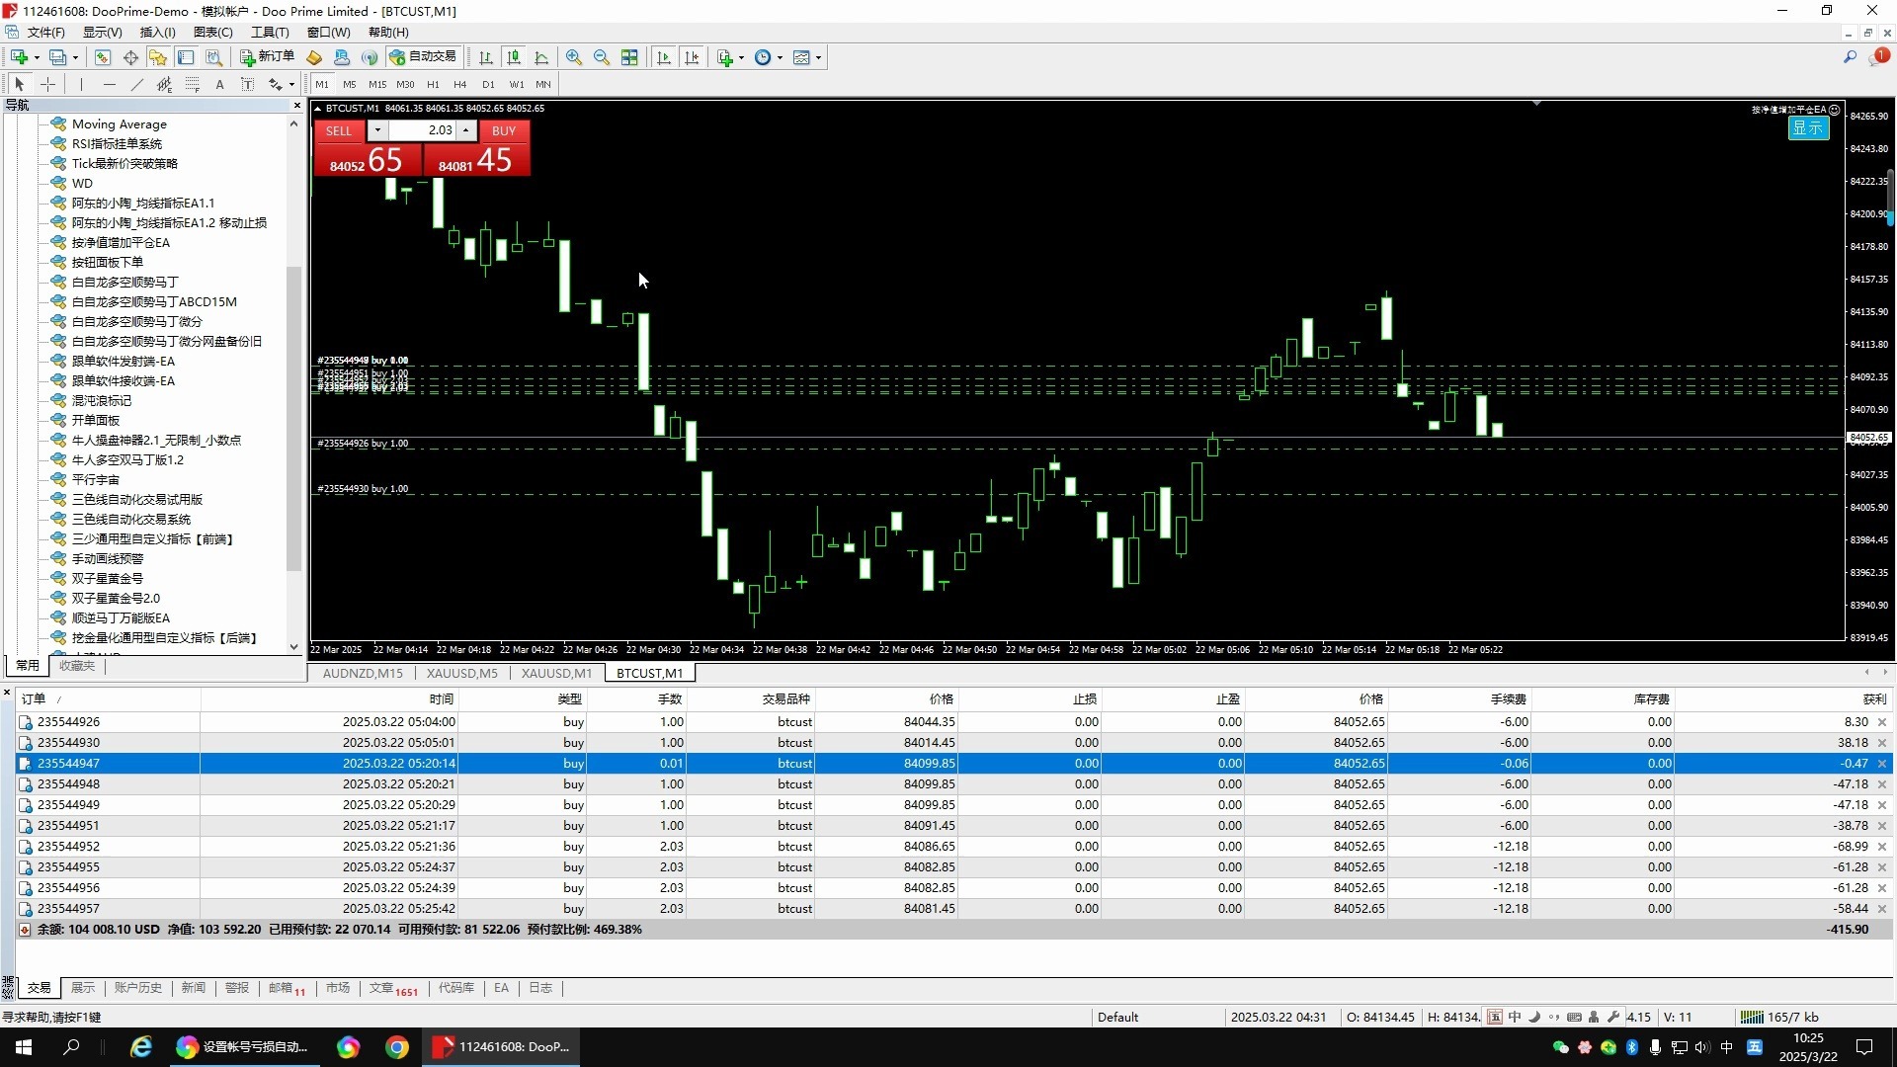Expand the periodicity clock dropdown arrow
1897x1067 pixels.
pos(780,57)
